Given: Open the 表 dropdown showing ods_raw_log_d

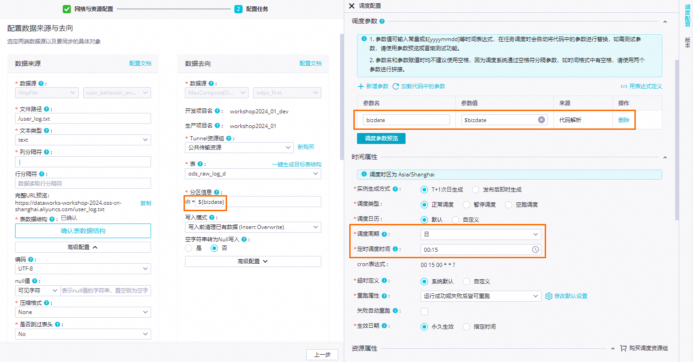Looking at the screenshot, I should tap(253, 174).
